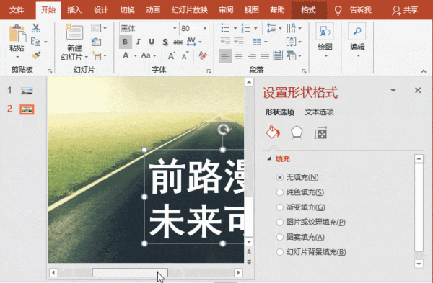This screenshot has height=283, width=433.
Task: Select 纯色填充(S) radio option
Action: pos(300,192)
